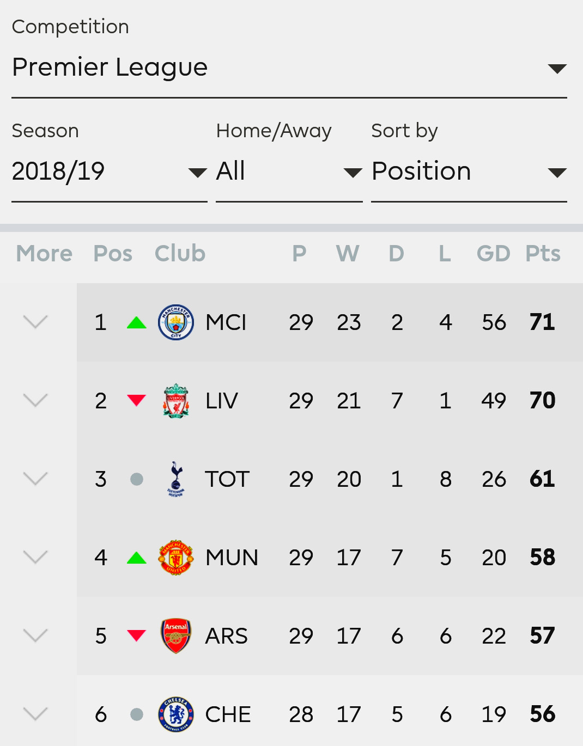The width and height of the screenshot is (583, 746).
Task: Expand more details for MCI row
Action: (36, 322)
